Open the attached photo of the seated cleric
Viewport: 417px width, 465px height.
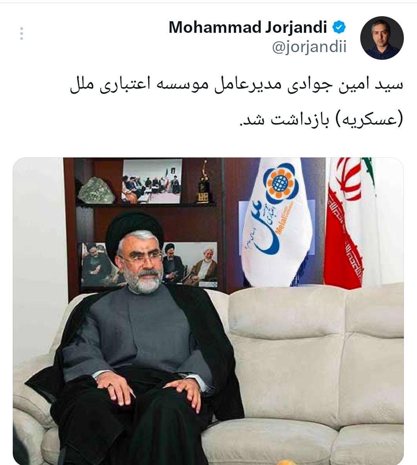[x=208, y=311]
